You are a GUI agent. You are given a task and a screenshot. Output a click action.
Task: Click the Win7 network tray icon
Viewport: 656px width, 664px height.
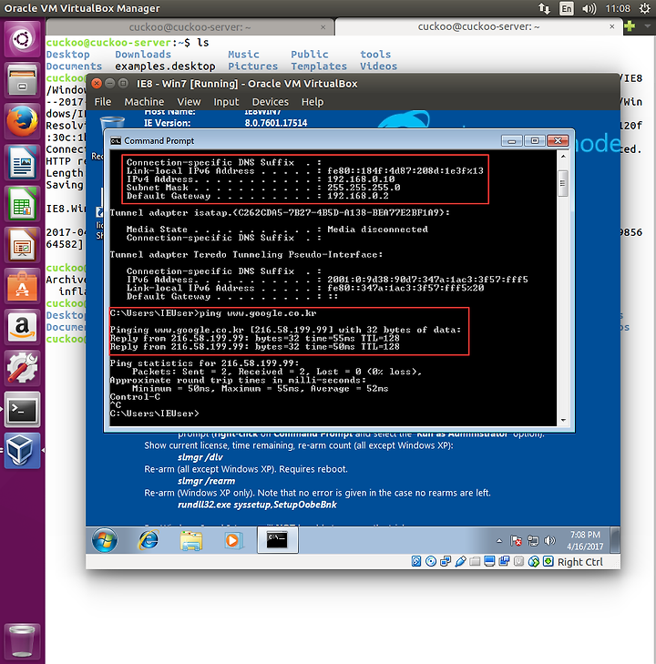pyautogui.click(x=533, y=541)
